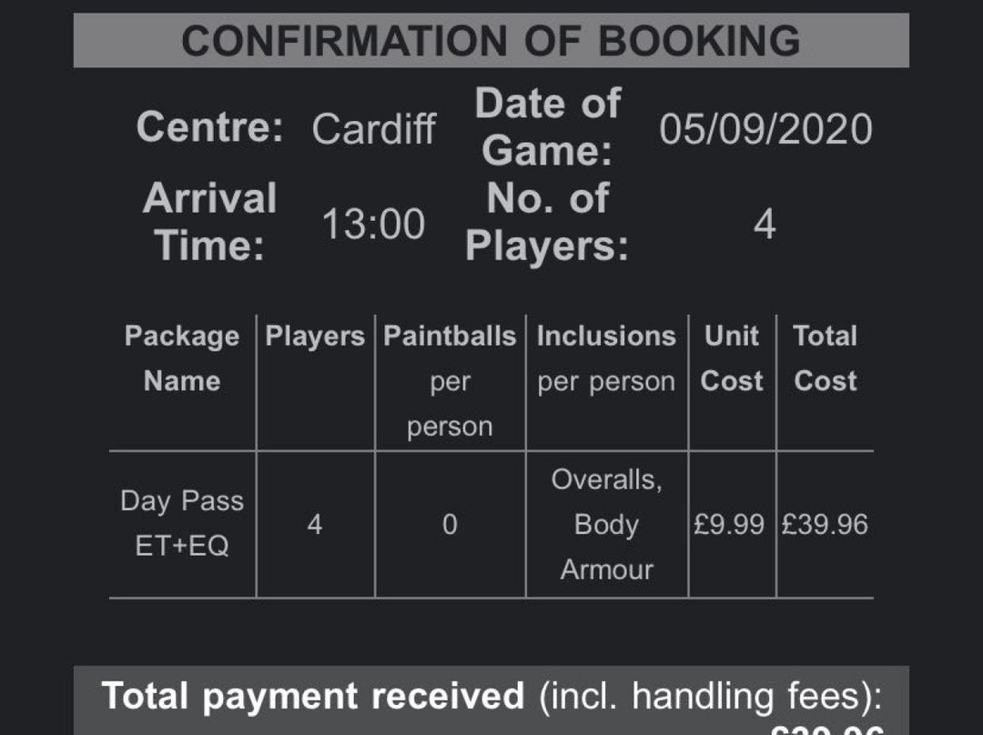
Task: Click the Centre label
Action: 210,127
